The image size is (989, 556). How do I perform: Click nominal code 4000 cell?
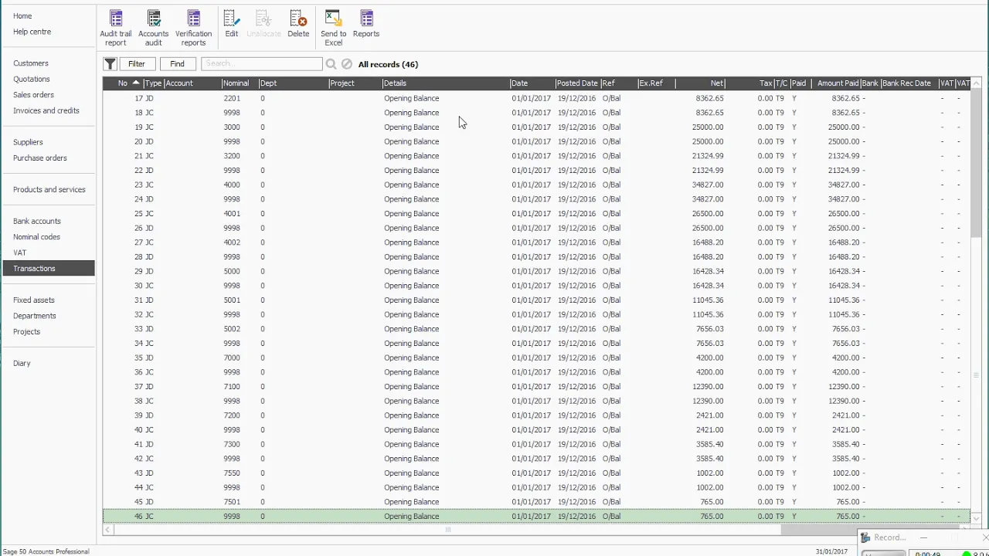point(232,185)
